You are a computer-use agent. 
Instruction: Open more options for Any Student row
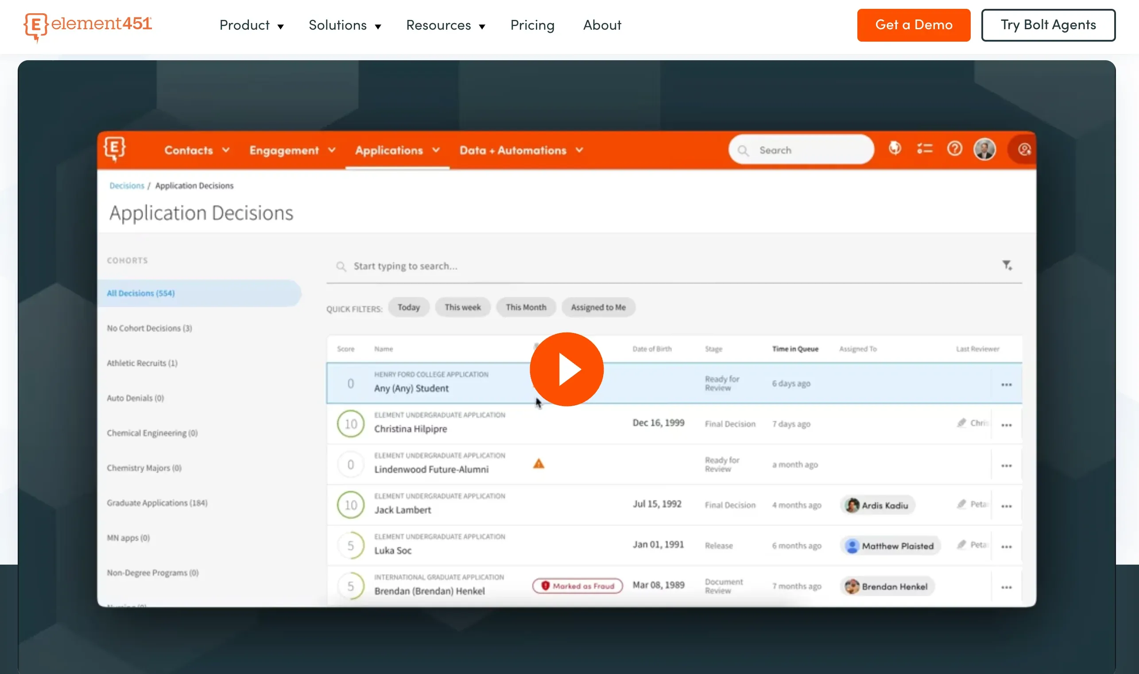tap(1007, 385)
